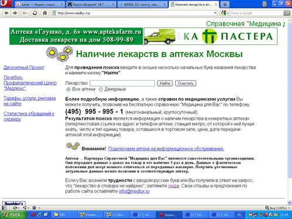Focus the Лекарство input field
This screenshot has width=292, height=219.
122,84
